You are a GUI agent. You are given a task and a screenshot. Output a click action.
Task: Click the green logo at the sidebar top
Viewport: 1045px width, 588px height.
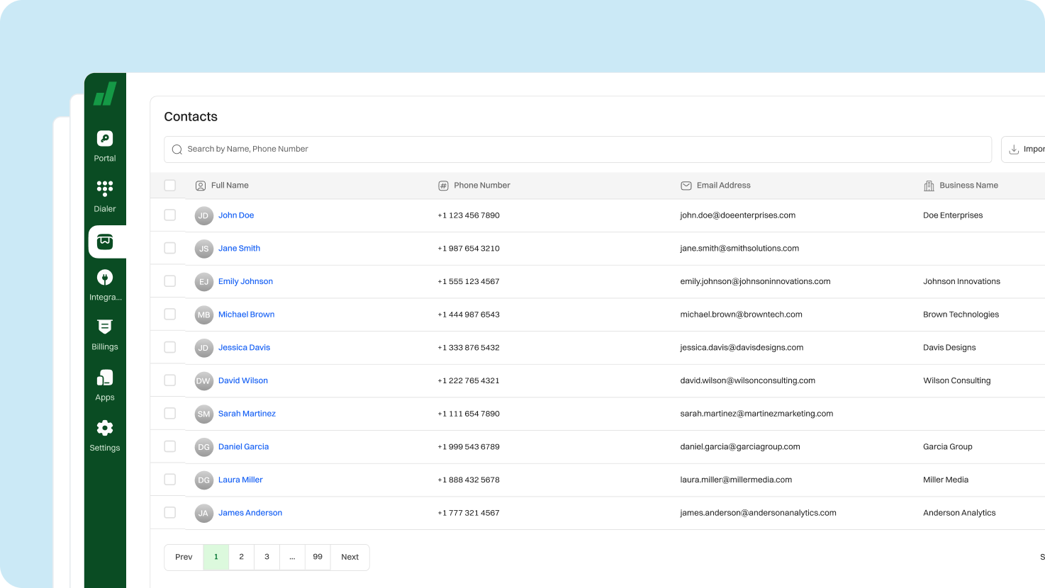104,93
